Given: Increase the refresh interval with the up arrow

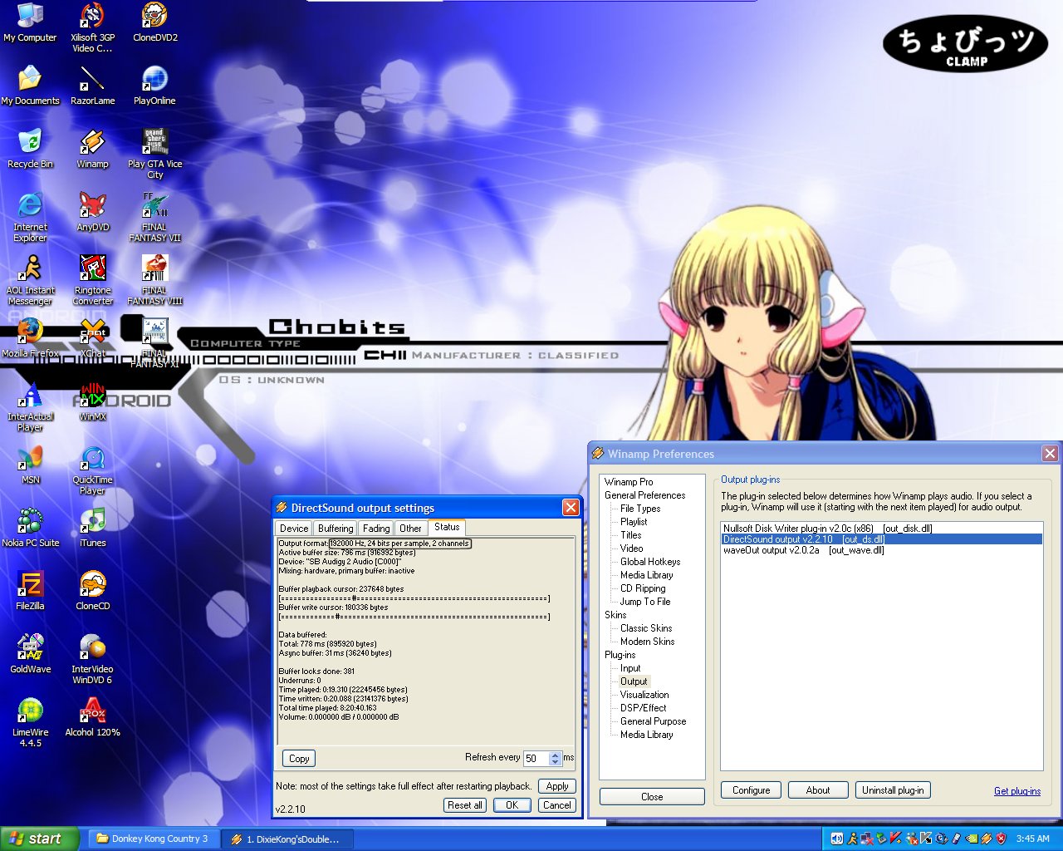Looking at the screenshot, I should click(x=556, y=755).
